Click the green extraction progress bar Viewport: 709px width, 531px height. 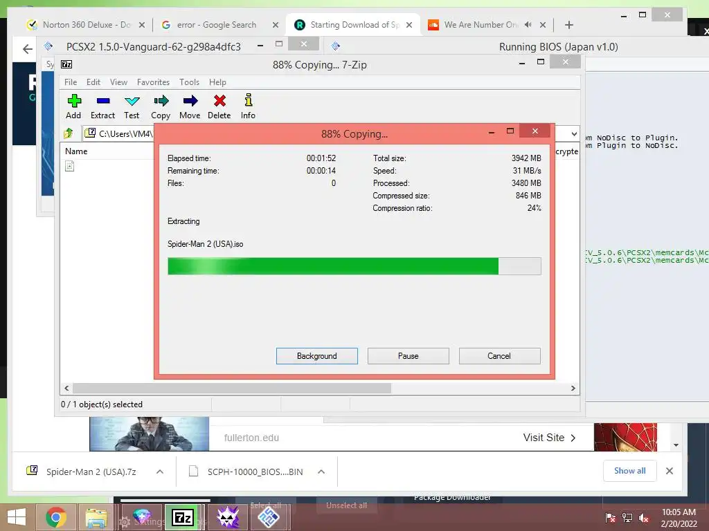[x=354, y=266]
